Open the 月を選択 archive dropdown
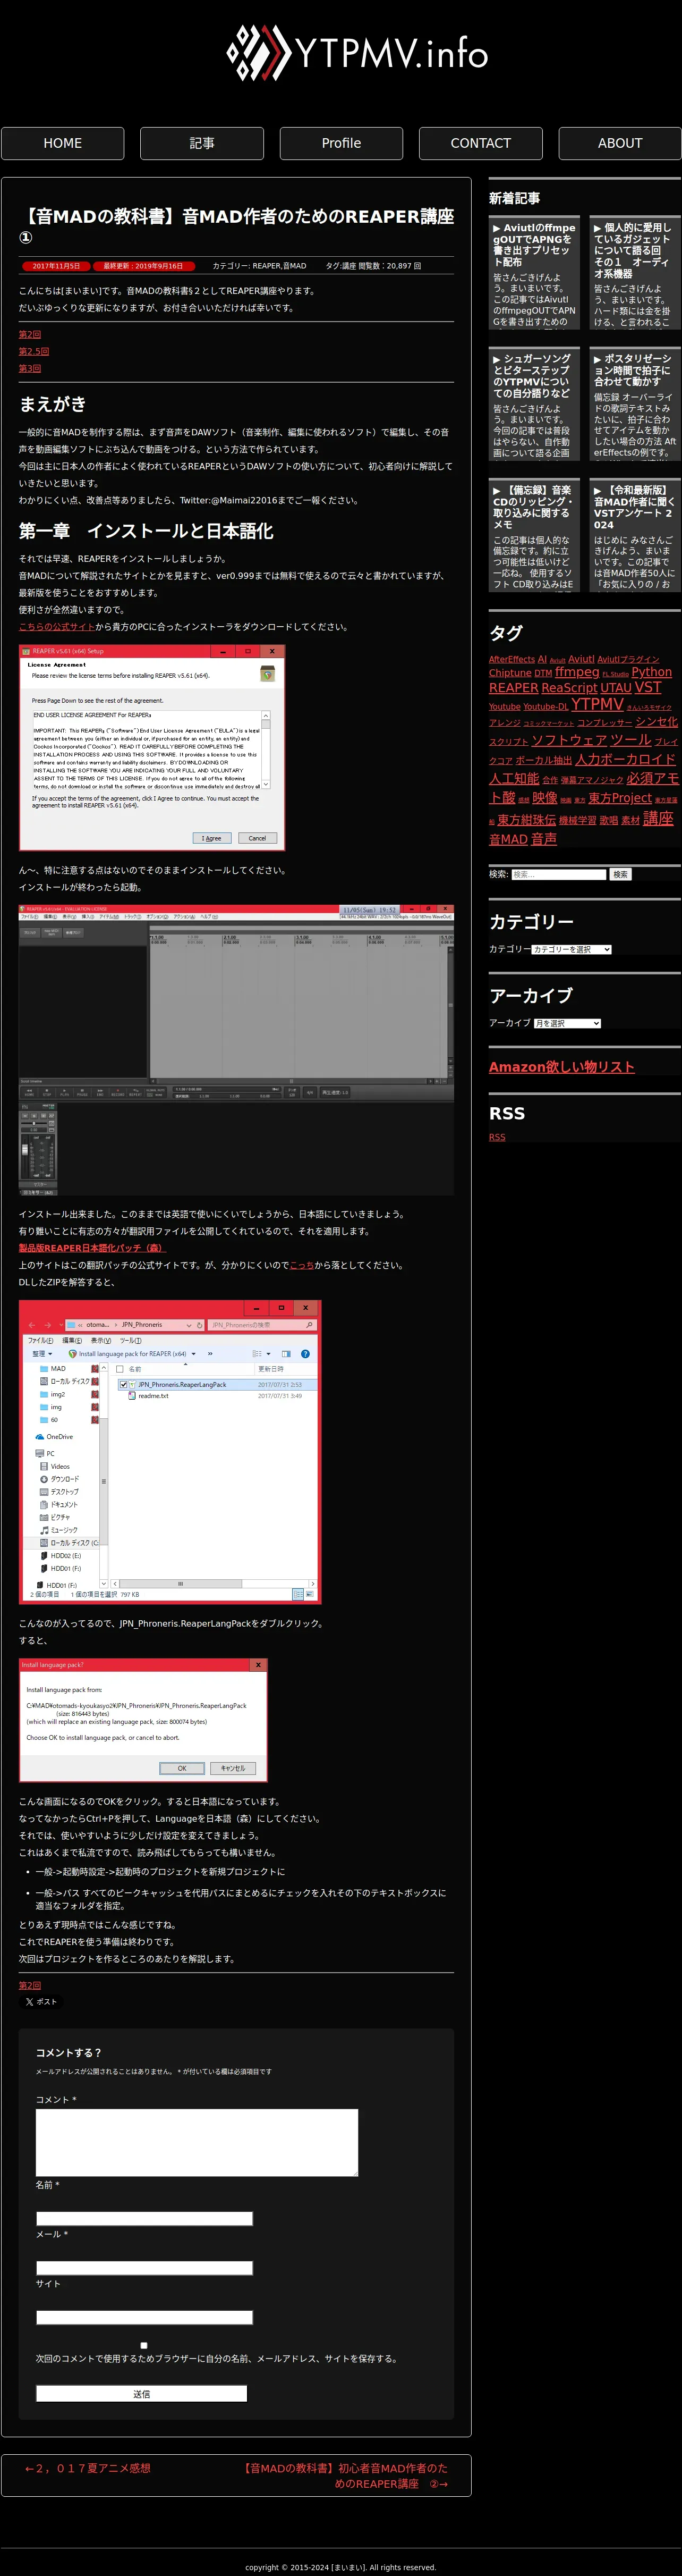Viewport: 682px width, 2576px height. click(x=567, y=1023)
